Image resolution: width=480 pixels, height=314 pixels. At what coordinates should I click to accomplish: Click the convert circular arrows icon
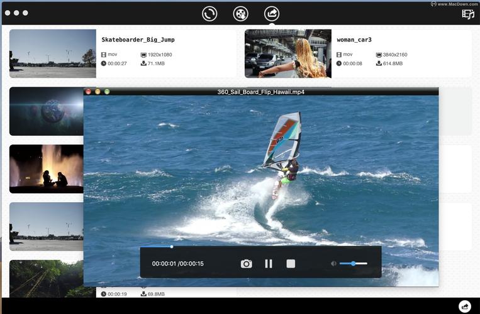coord(209,13)
